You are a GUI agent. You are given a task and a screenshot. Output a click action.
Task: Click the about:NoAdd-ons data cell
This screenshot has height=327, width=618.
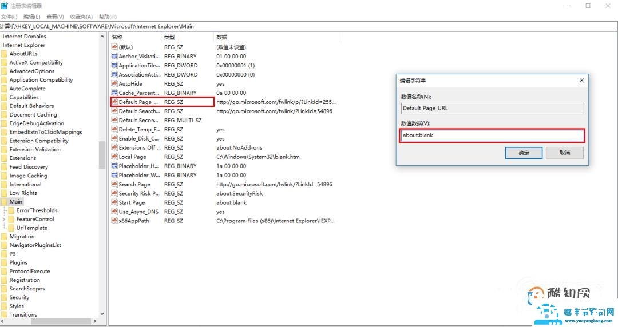click(239, 147)
